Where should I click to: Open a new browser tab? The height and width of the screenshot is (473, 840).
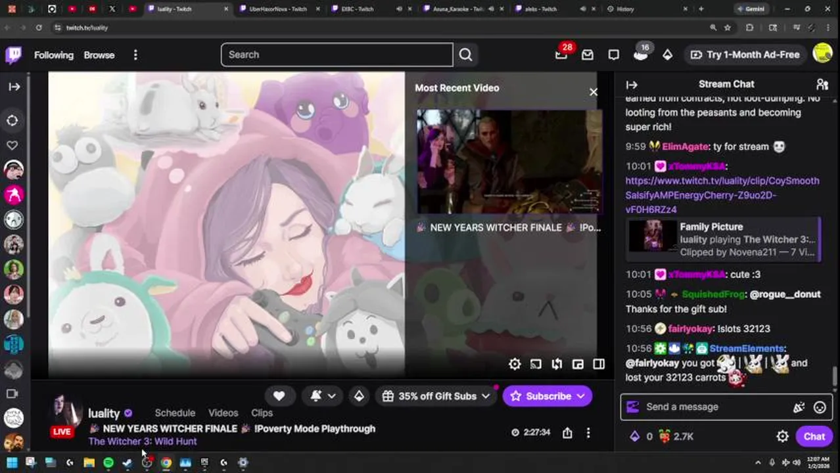(701, 9)
